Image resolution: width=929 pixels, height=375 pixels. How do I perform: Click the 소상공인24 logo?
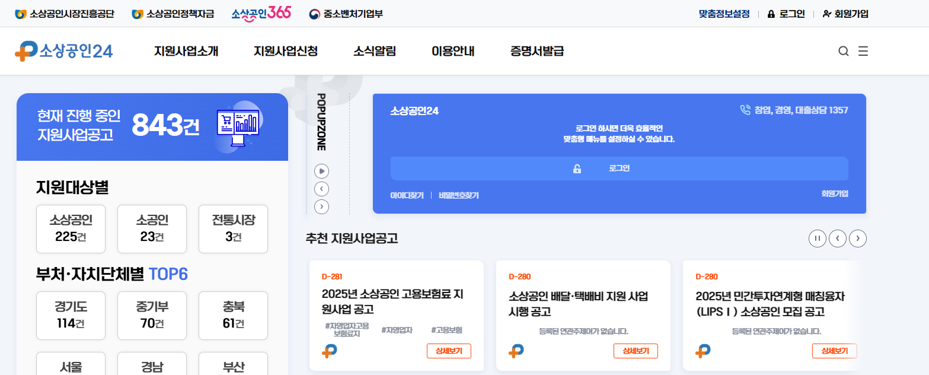[x=64, y=51]
